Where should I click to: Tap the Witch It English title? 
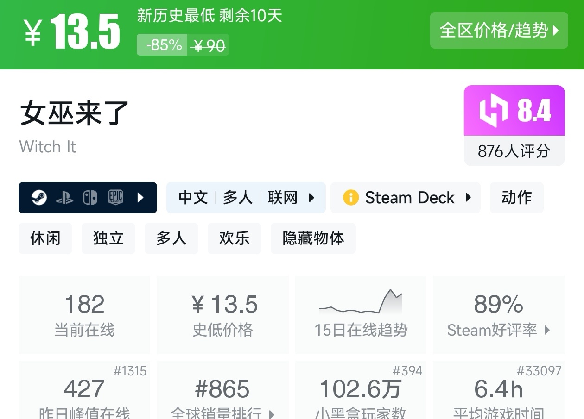48,147
